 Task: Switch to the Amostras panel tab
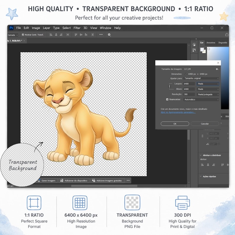(x=211, y=43)
